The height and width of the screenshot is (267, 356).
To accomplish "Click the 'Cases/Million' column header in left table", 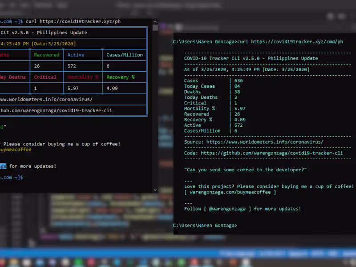I will coord(125,55).
